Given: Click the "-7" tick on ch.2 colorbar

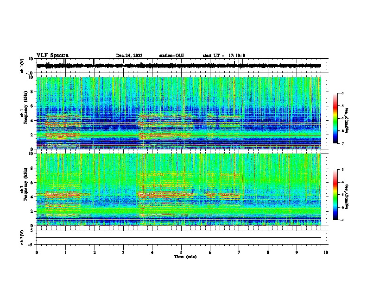Looking at the screenshot, I should pos(342,220).
